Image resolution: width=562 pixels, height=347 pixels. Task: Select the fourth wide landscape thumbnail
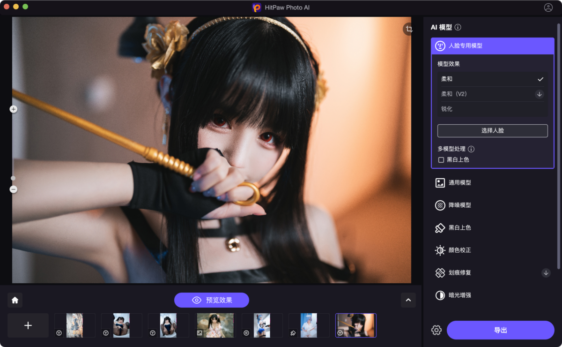click(215, 325)
